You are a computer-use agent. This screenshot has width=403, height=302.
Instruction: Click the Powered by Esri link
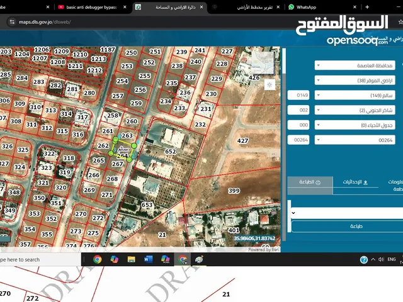pos(264,250)
